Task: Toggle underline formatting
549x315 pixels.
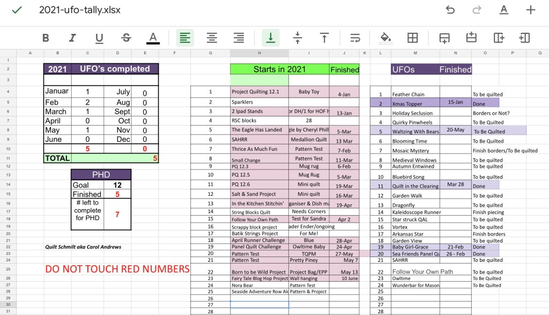Action: coord(99,38)
